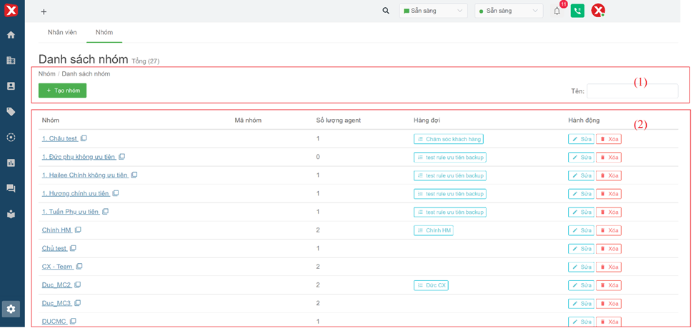Viewport: 696px width, 328px height.
Task: Open the home icon in the sidebar
Action: pyautogui.click(x=11, y=35)
